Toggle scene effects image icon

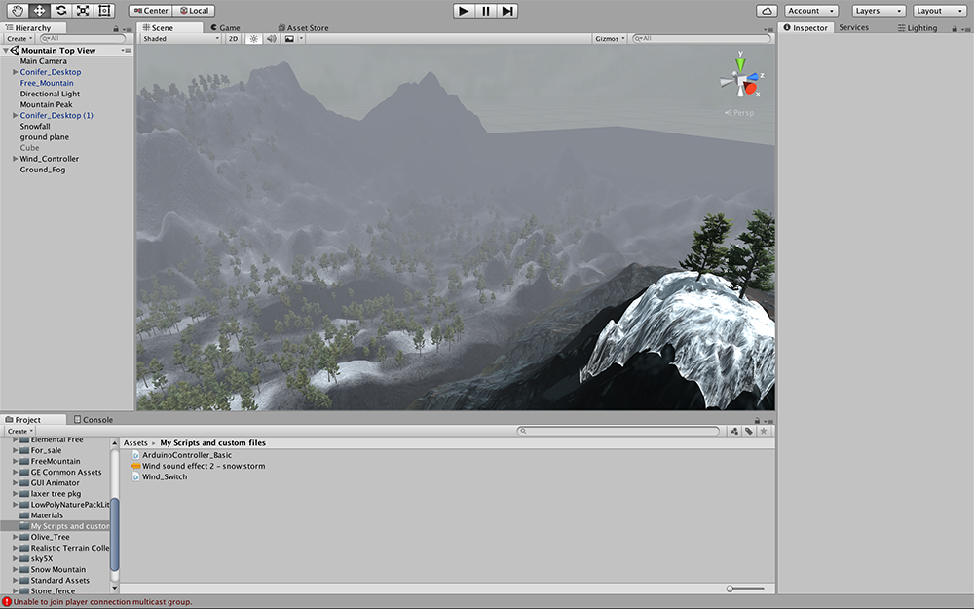[x=289, y=39]
